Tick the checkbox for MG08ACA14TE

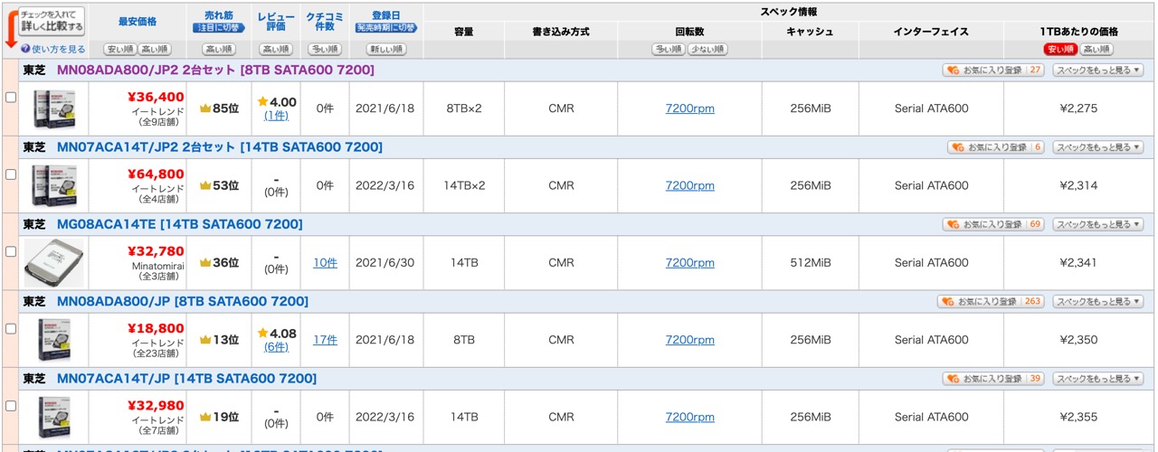[x=11, y=251]
